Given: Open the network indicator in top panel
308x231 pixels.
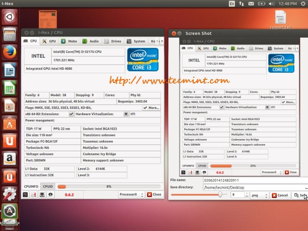Looking at the screenshot, I should click(241, 3).
